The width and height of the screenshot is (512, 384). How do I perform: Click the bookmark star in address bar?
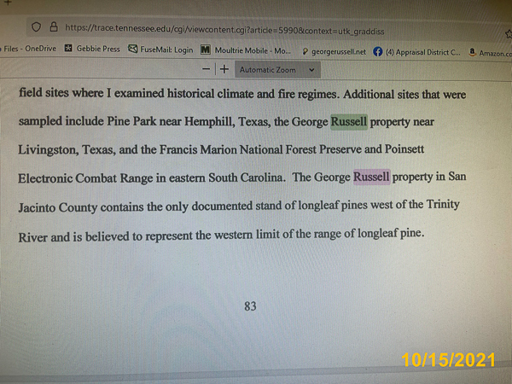[508, 34]
